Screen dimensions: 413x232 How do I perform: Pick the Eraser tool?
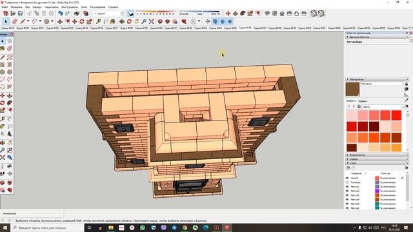tap(15, 21)
